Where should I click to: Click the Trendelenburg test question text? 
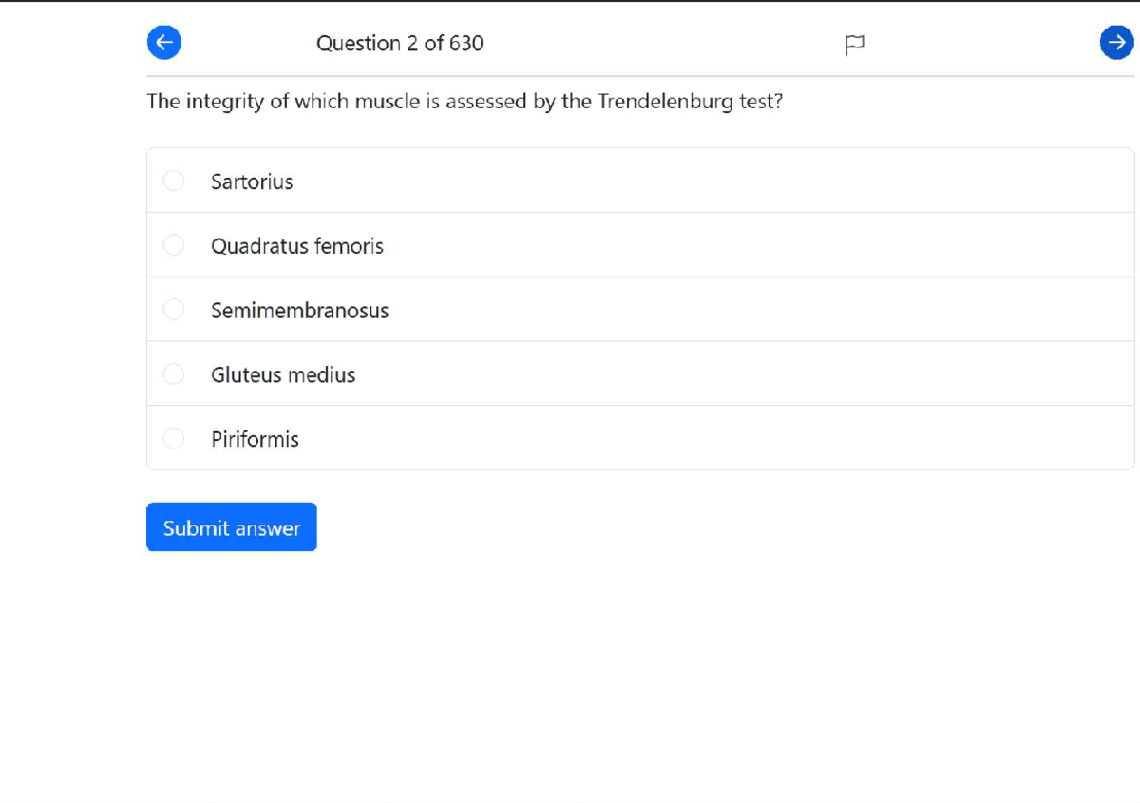[465, 102]
